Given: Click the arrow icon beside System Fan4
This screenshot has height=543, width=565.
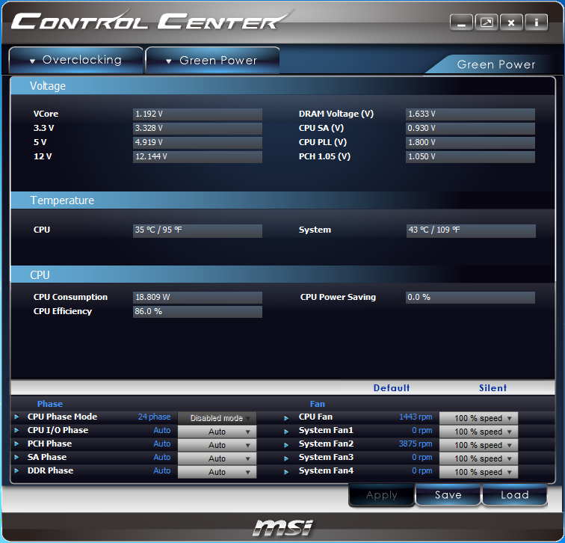Looking at the screenshot, I should pyautogui.click(x=286, y=472).
